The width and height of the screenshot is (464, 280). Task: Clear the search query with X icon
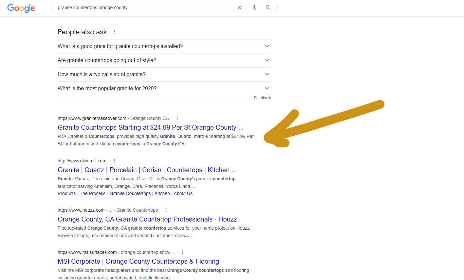point(240,8)
